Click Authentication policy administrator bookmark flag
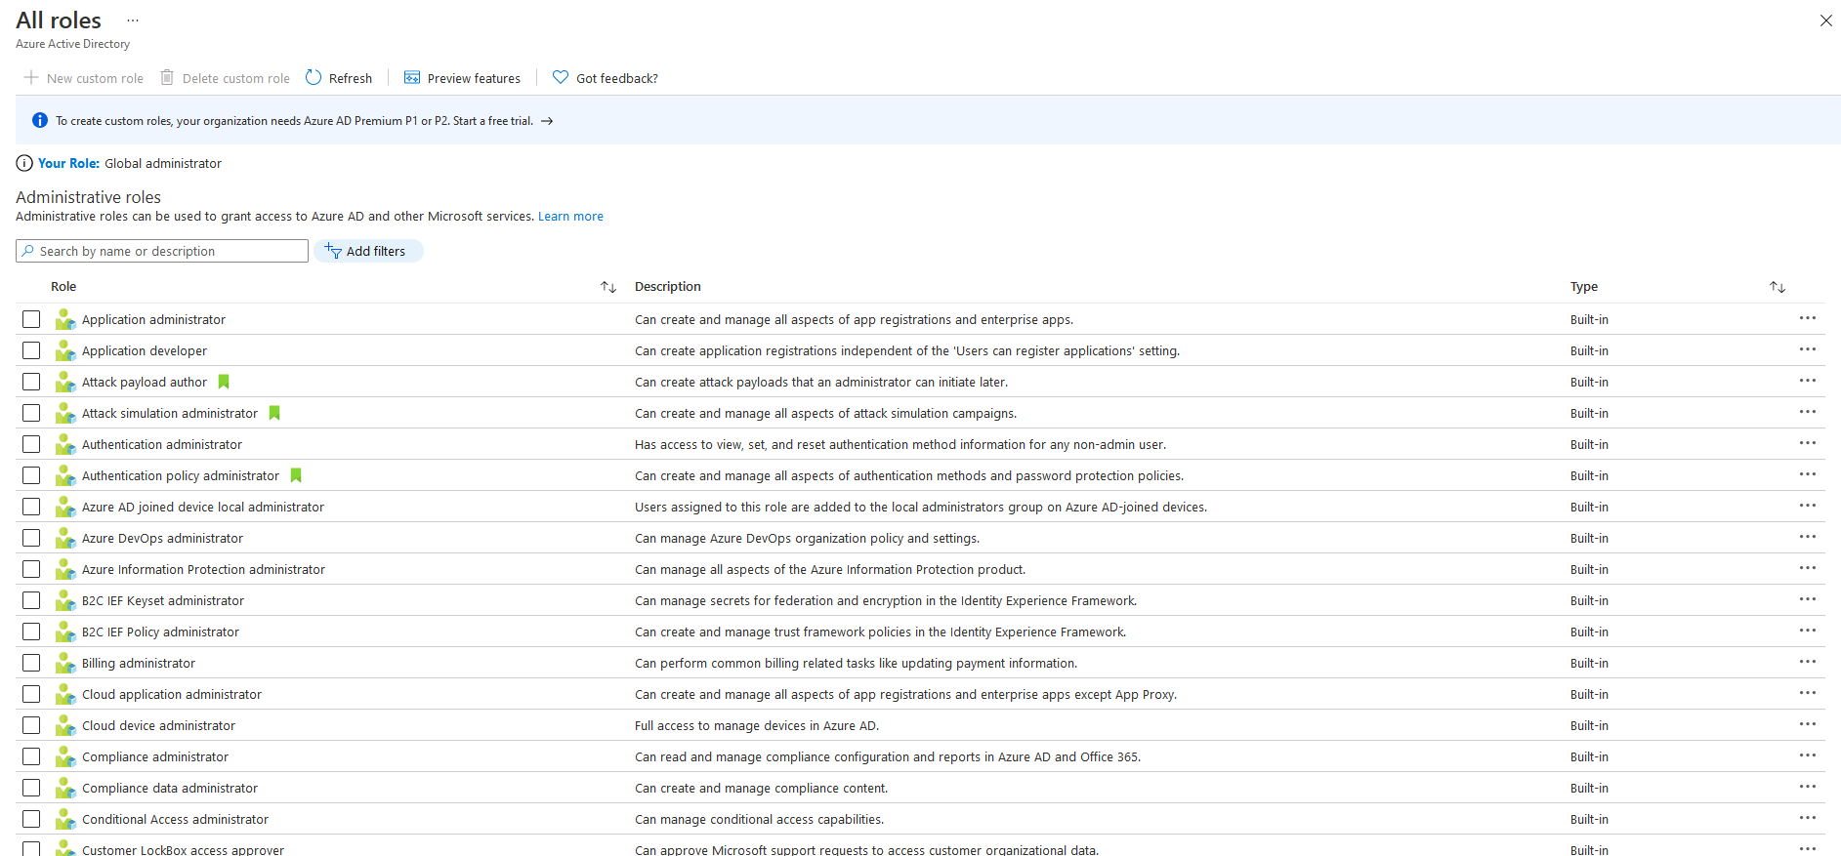Viewport: 1841px width, 856px height. pyautogui.click(x=296, y=475)
